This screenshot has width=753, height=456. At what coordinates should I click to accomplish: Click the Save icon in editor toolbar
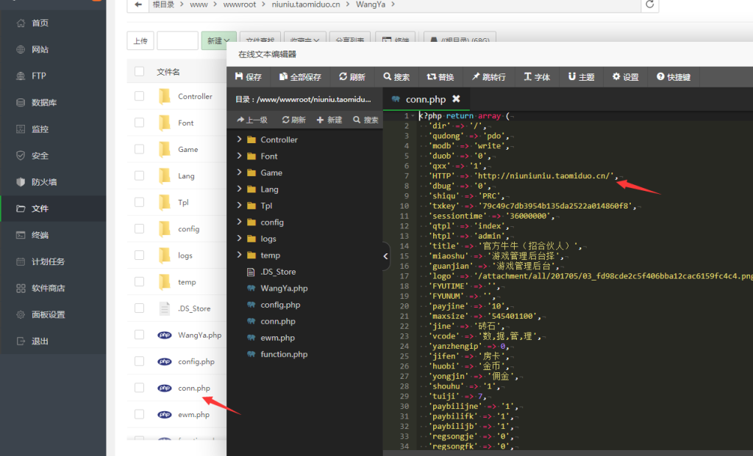[248, 77]
